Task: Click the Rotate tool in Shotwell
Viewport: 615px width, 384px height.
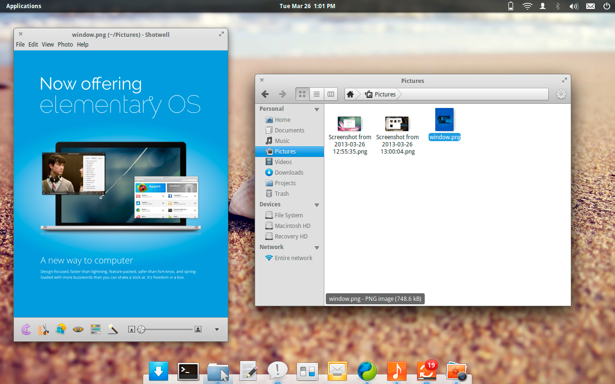Action: 26,329
